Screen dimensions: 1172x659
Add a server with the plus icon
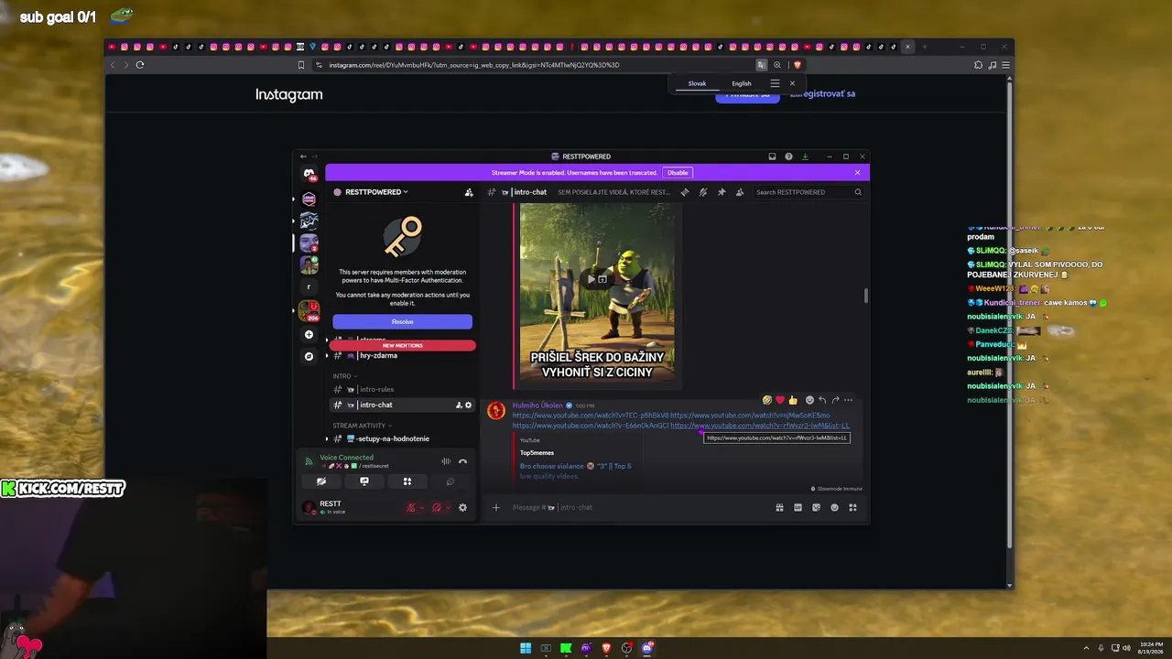(309, 335)
